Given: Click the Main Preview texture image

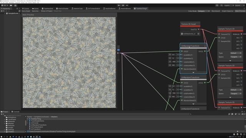Looking at the screenshot, I should tap(69, 62).
